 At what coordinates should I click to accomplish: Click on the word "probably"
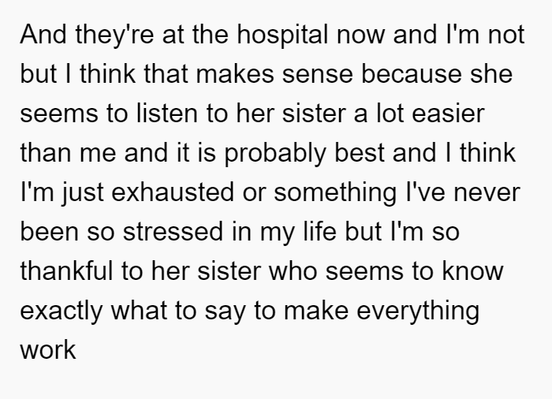[x=275, y=154]
